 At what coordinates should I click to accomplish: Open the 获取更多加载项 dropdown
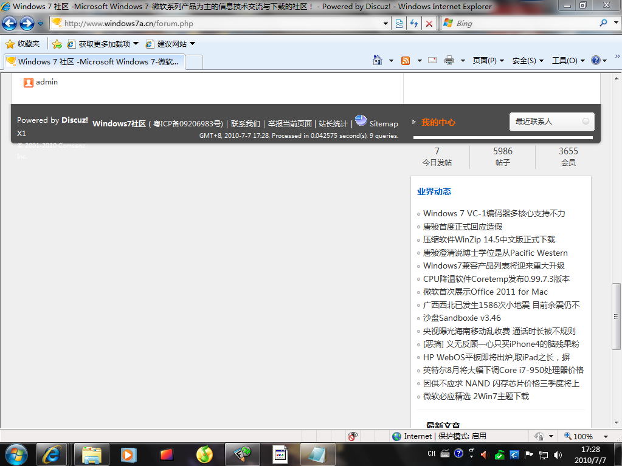pos(103,44)
